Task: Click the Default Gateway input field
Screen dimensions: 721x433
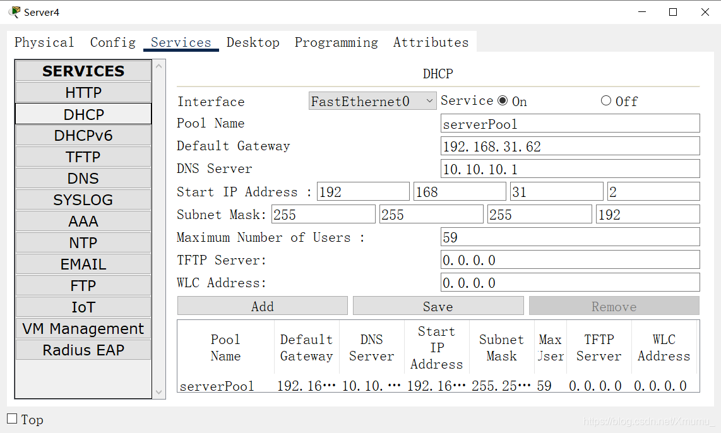Action: click(569, 146)
